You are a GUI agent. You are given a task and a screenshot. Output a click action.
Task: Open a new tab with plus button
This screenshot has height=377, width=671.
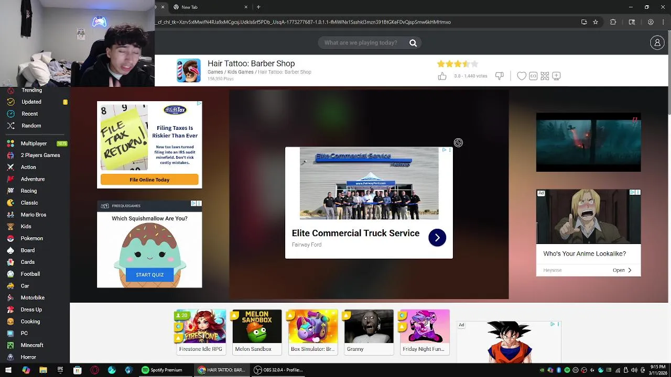pyautogui.click(x=258, y=7)
